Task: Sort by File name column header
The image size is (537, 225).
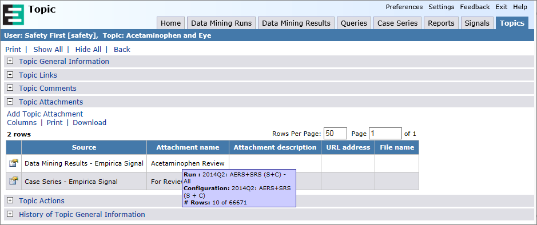Action: pos(397,147)
